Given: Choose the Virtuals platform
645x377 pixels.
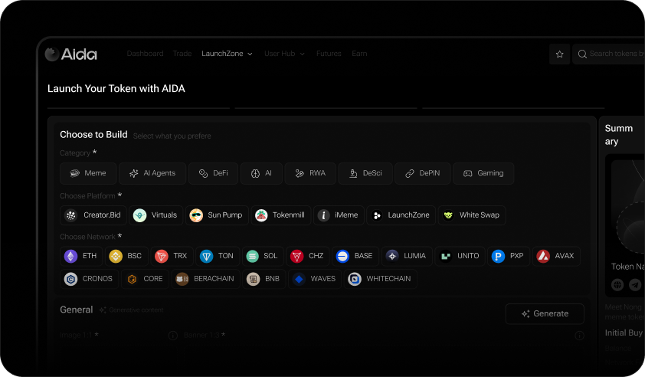Looking at the screenshot, I should pos(156,215).
